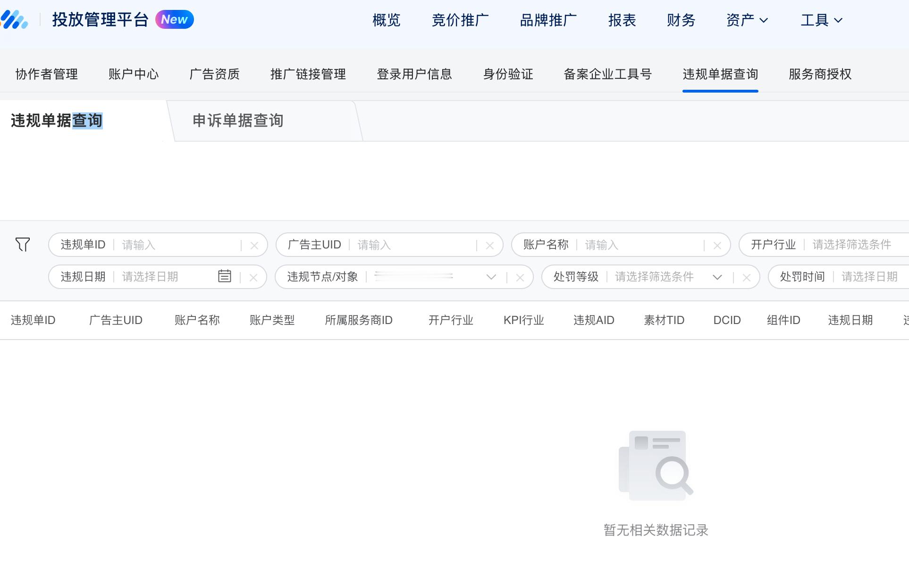Open 报表 in top navigation
909x580 pixels.
pyautogui.click(x=622, y=20)
